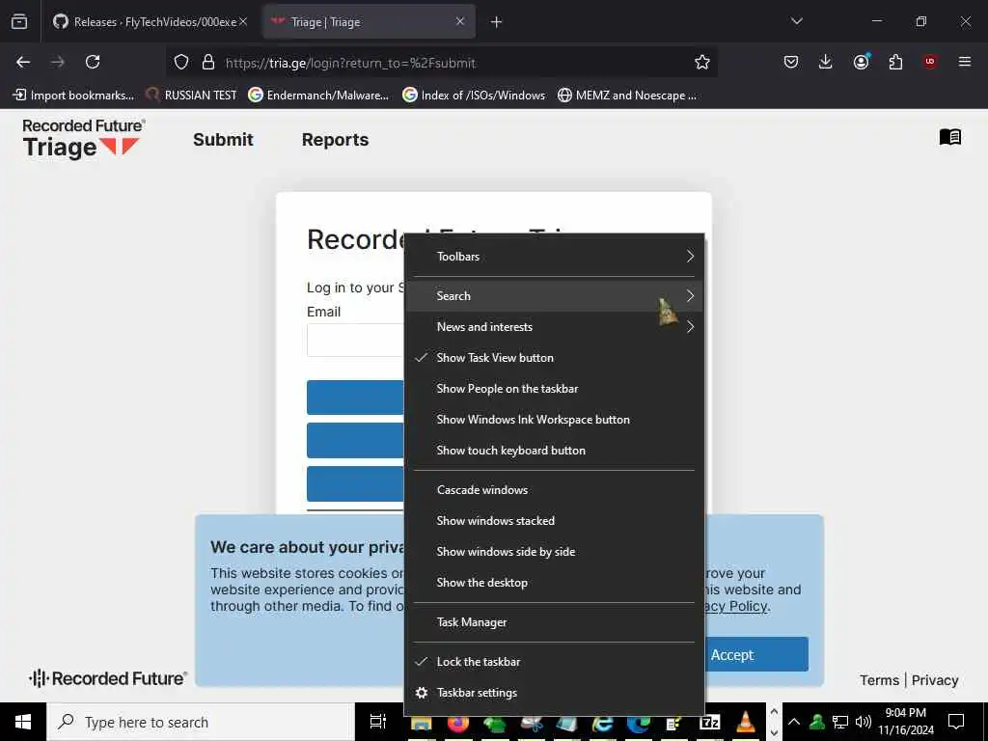Toggle Lock the taskbar option
Viewport: 988px width, 741px height.
coord(554,662)
